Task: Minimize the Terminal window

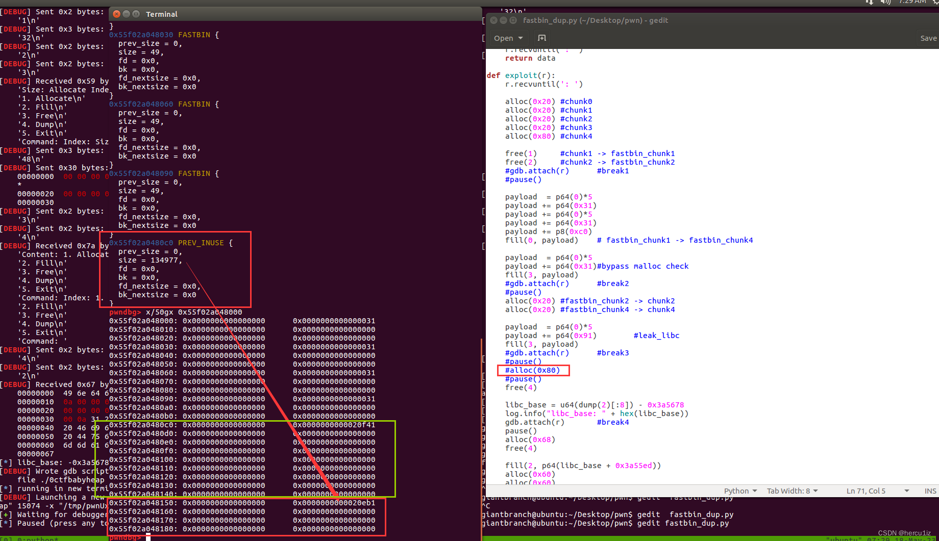Action: click(126, 14)
